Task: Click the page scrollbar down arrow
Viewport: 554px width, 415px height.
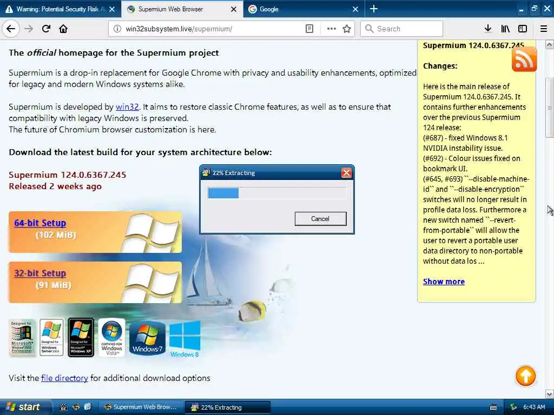Action: [549, 394]
